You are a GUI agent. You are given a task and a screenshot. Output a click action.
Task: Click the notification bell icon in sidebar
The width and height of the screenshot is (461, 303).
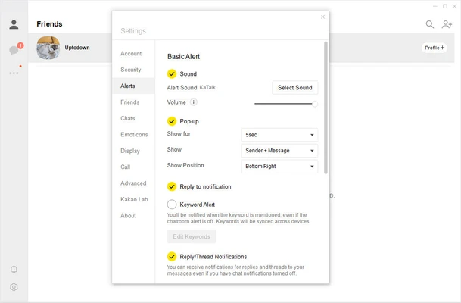14,270
